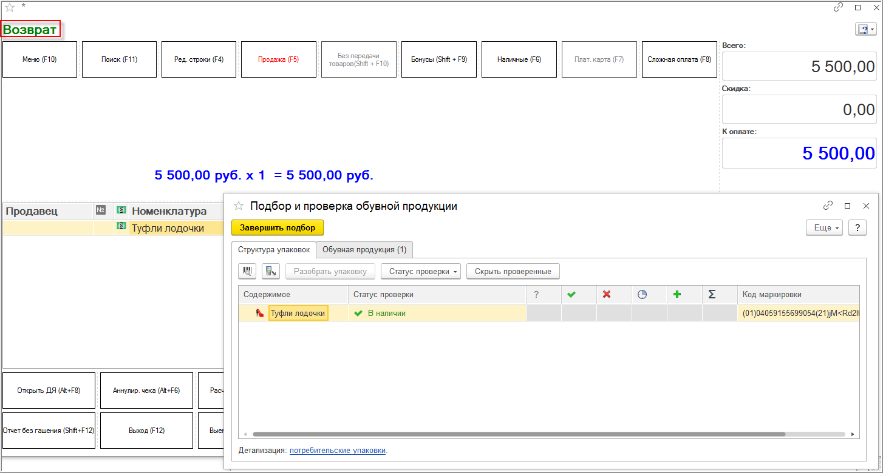Click the 5 500,00 руб. x 1 line
The height and width of the screenshot is (473, 883).
tap(264, 175)
